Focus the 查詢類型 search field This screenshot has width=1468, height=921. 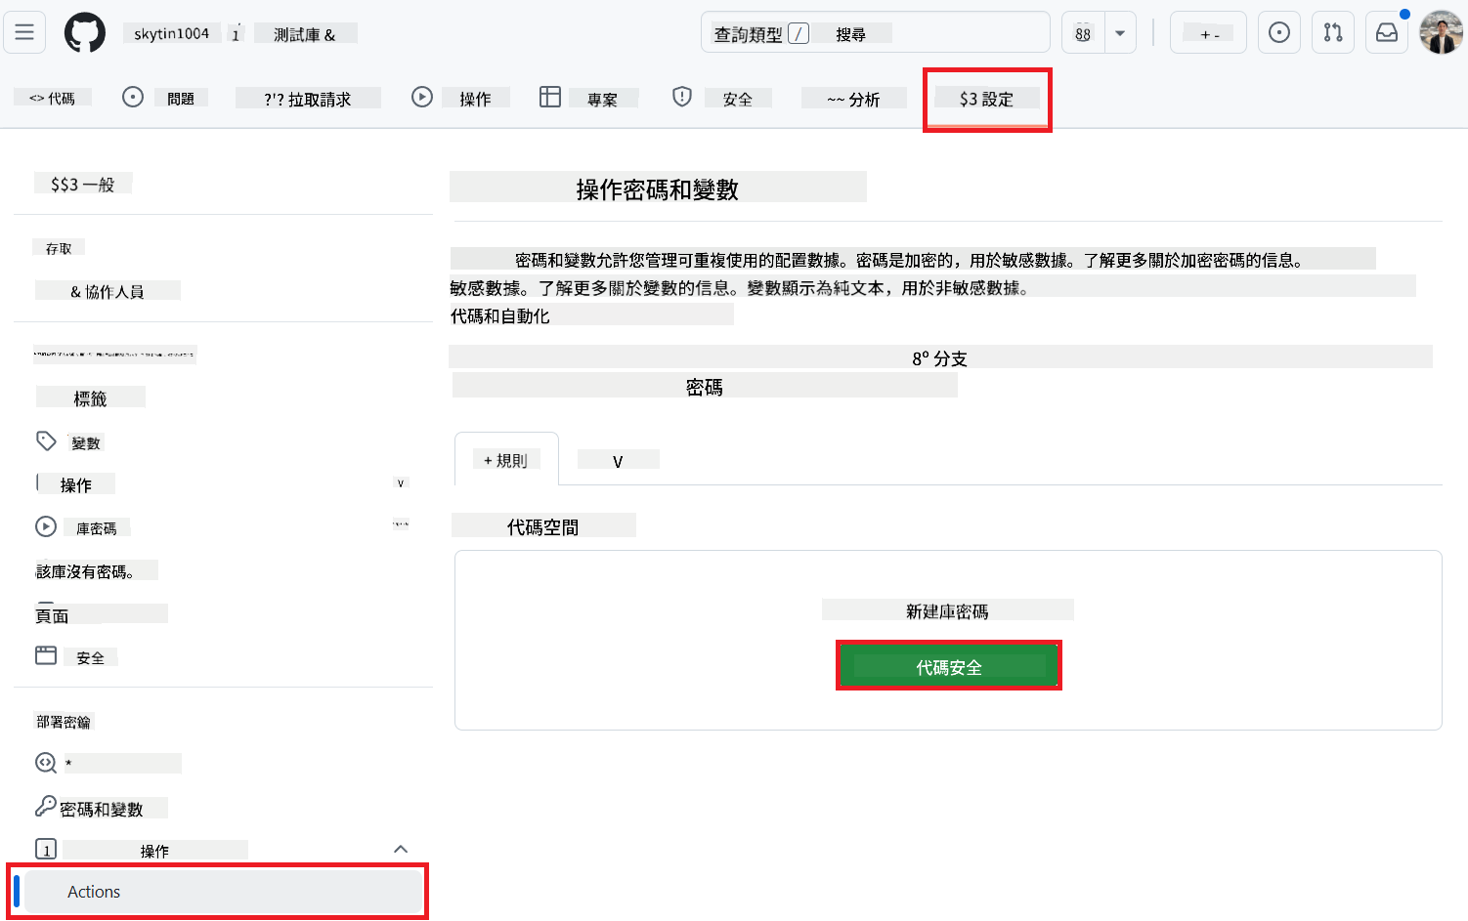(x=876, y=33)
